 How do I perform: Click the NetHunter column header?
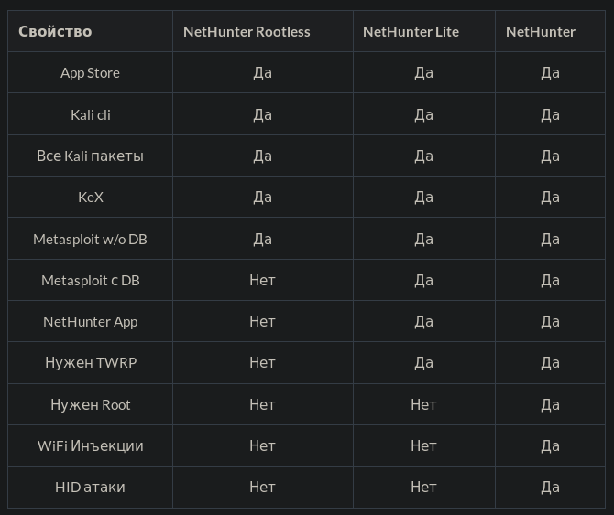pyautogui.click(x=541, y=31)
